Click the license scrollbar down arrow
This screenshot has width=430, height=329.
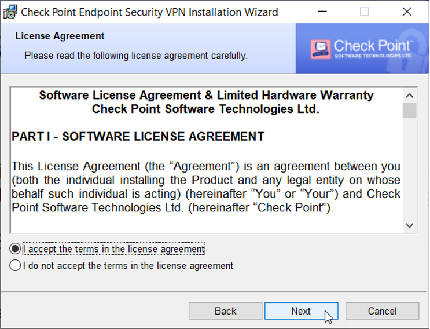pos(410,226)
